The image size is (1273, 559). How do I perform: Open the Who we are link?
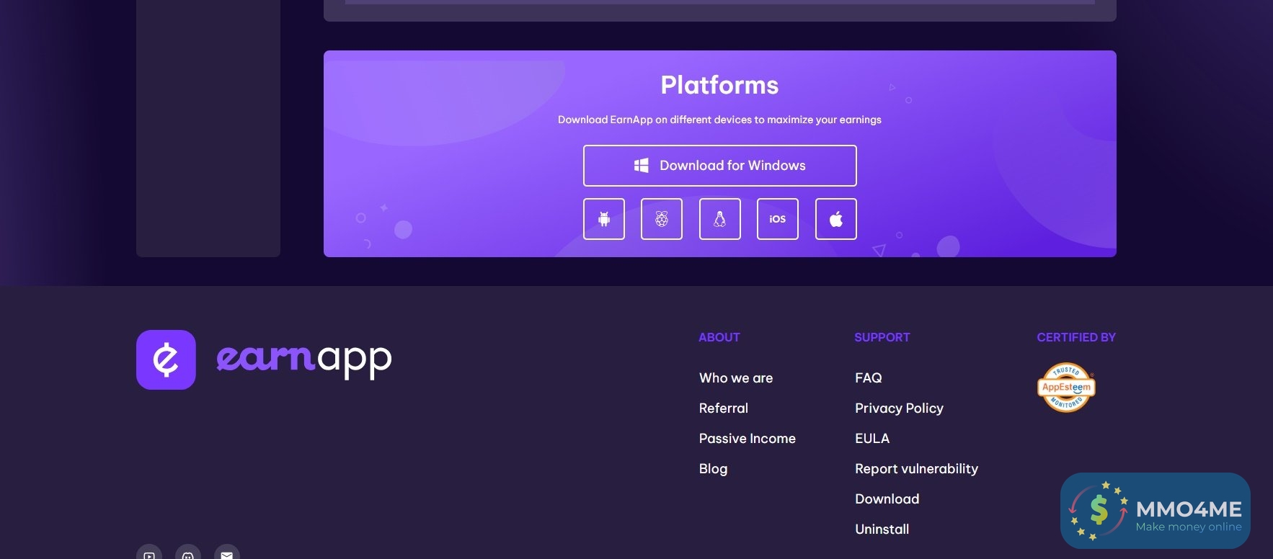click(x=736, y=378)
